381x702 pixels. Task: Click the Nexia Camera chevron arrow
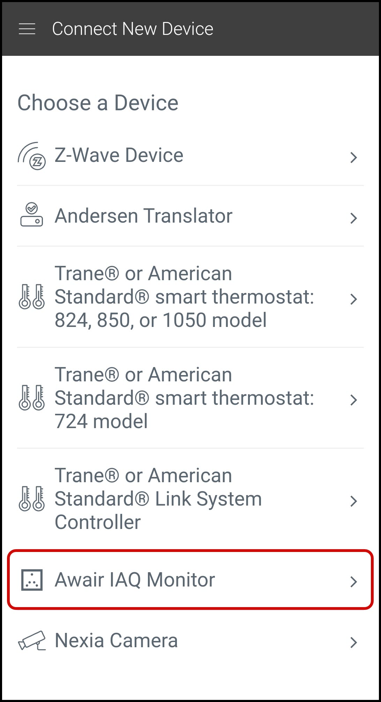[353, 642]
